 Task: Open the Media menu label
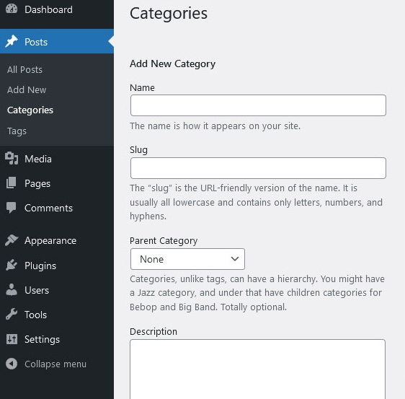pyautogui.click(x=38, y=159)
